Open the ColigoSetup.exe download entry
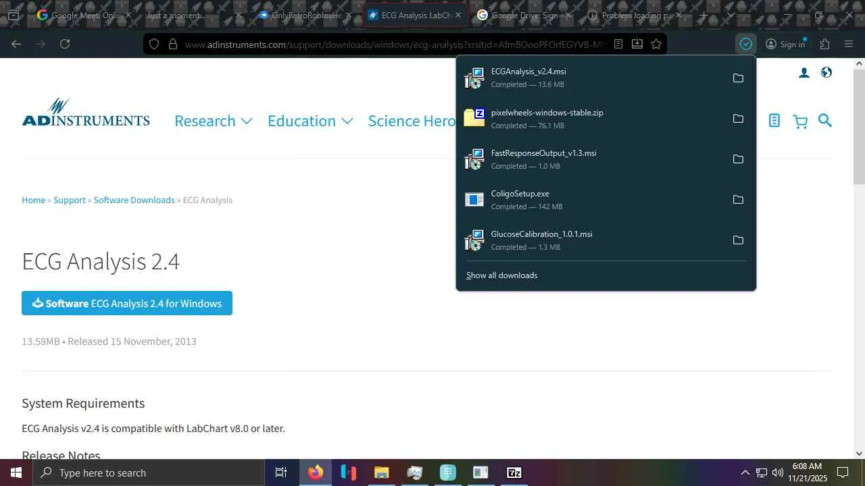Screen dimensions: 865x486 pyautogui.click(x=595, y=200)
